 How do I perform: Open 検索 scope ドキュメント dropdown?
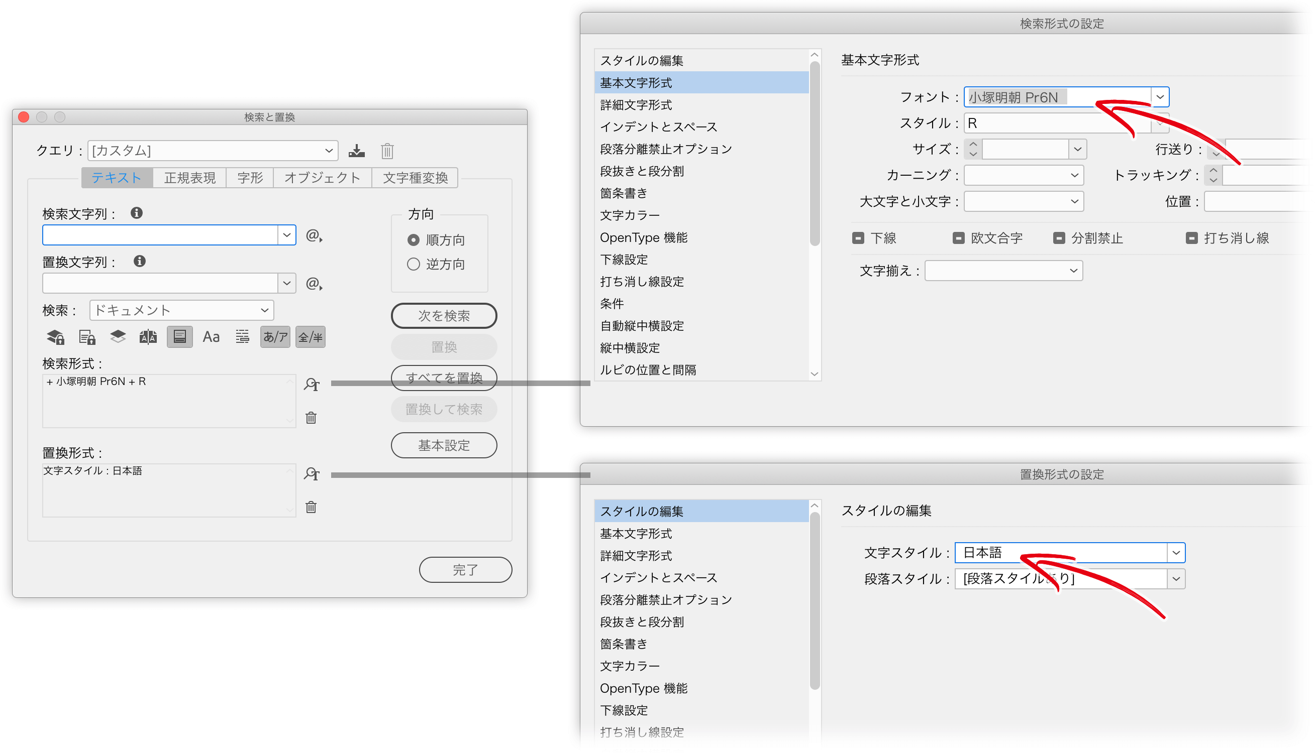pyautogui.click(x=181, y=310)
